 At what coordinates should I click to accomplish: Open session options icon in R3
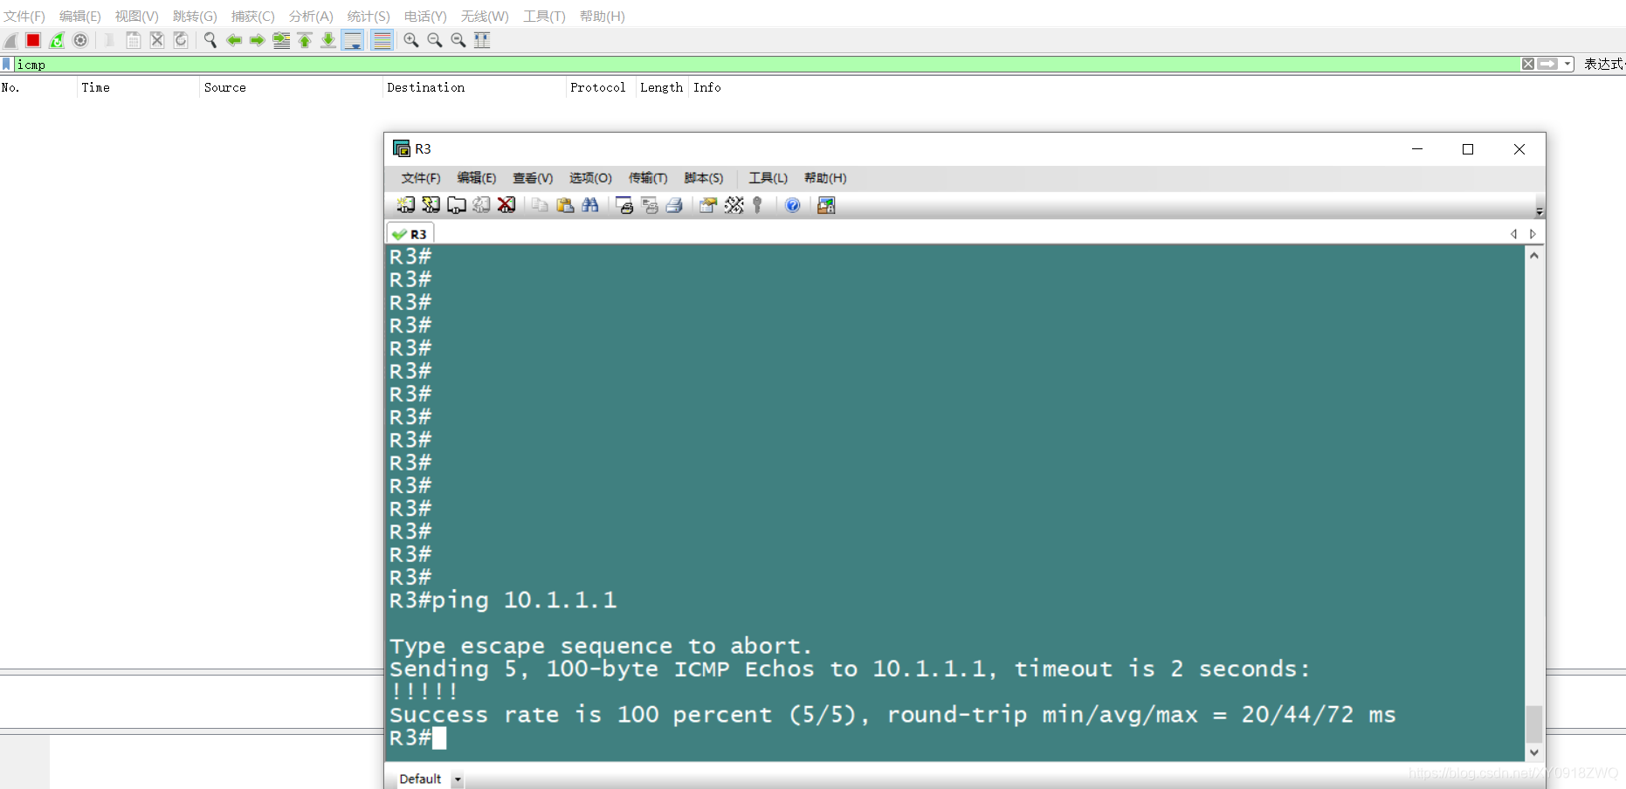coord(708,205)
